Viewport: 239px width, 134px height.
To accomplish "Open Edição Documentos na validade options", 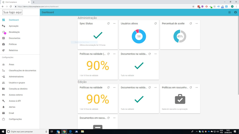I will tap(156, 88).
